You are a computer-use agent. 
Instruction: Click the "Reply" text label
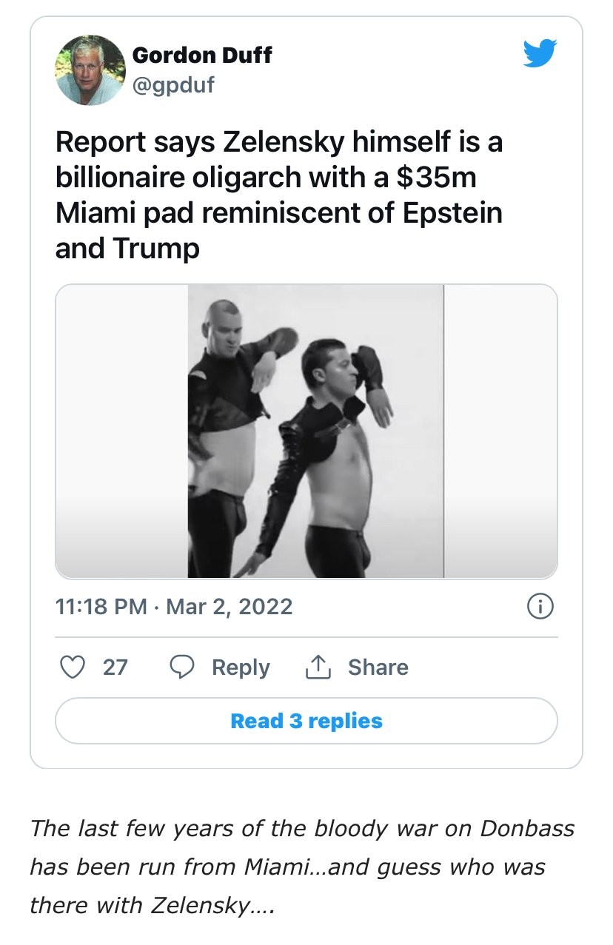click(241, 667)
